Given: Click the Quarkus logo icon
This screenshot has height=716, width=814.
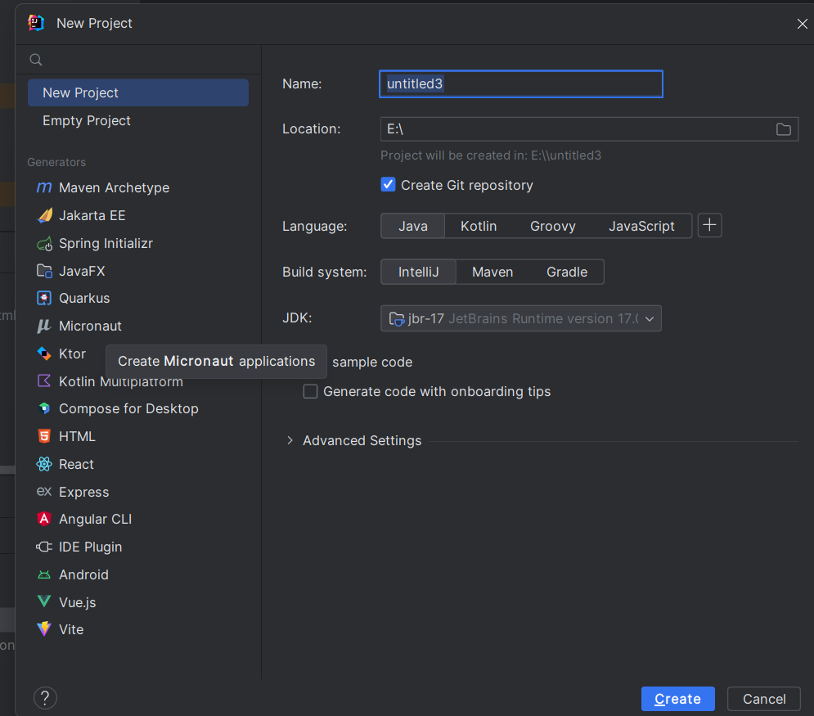Looking at the screenshot, I should point(44,298).
